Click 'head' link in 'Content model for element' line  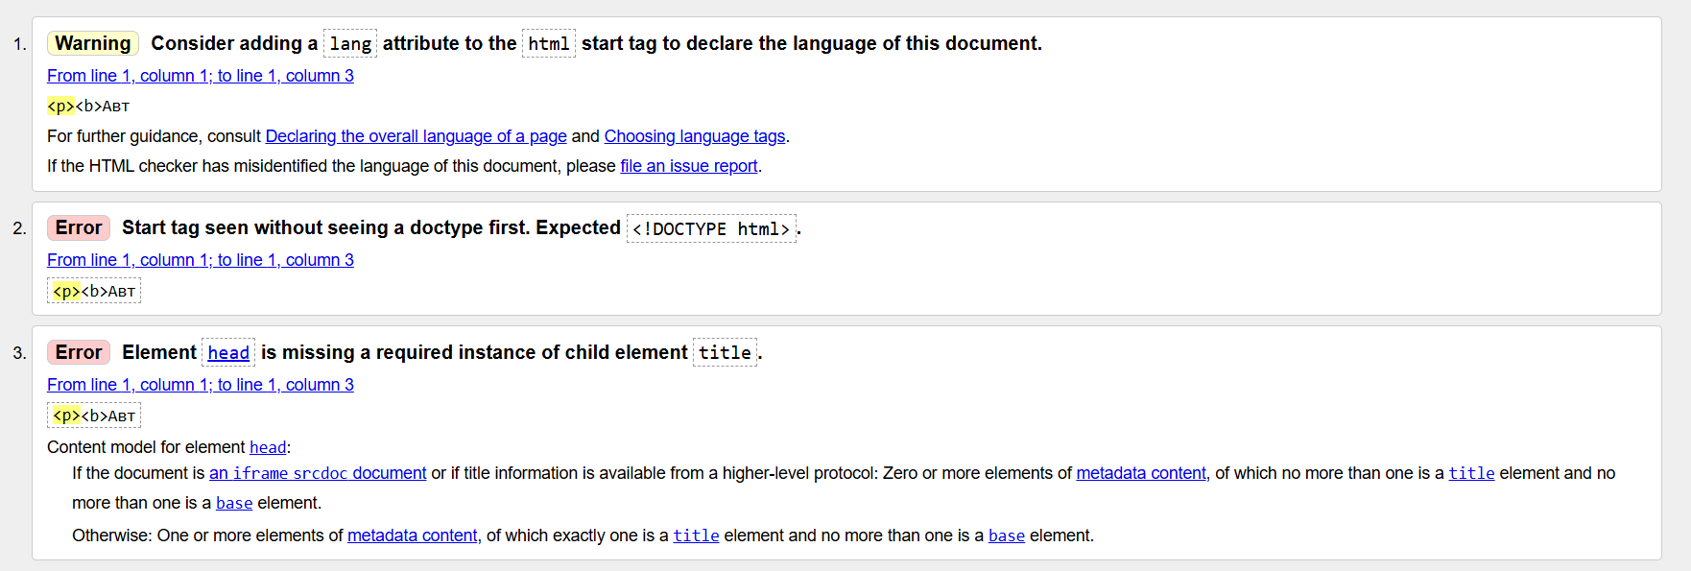pos(268,447)
